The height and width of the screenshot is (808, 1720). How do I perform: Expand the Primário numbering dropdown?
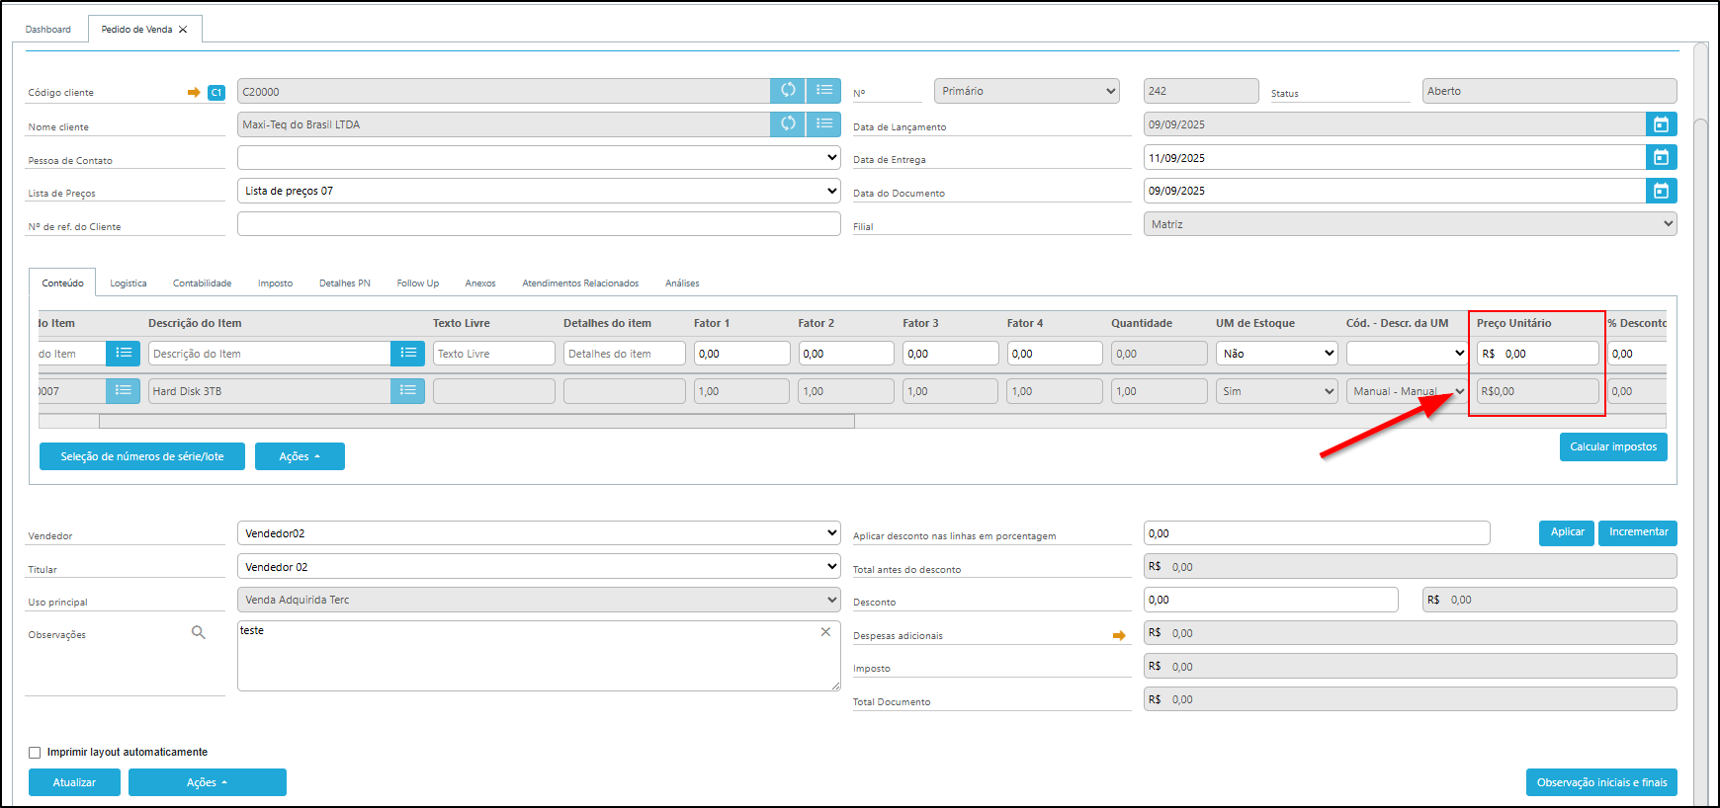[x=1027, y=91]
